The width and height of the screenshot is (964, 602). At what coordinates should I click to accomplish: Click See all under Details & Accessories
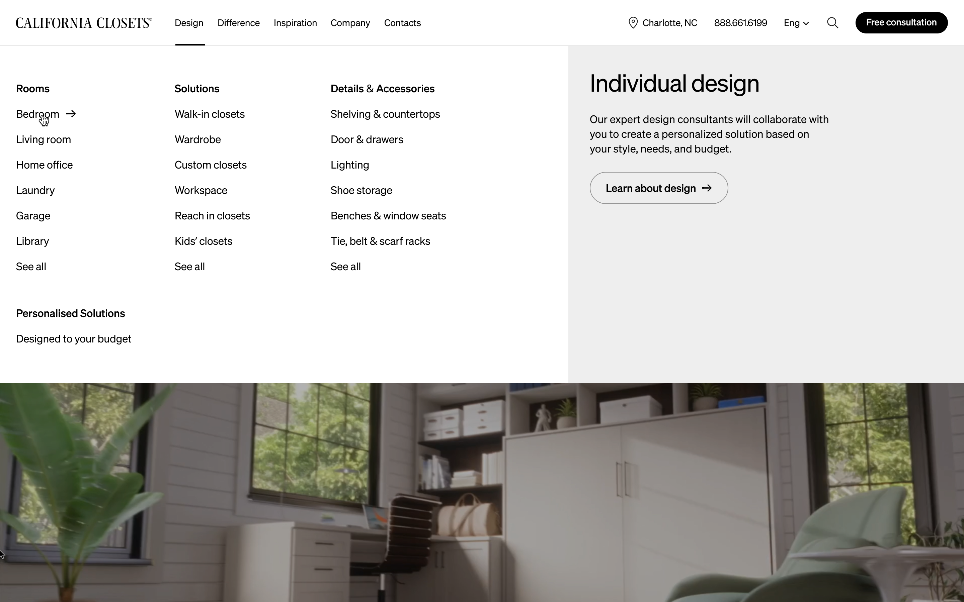point(346,267)
